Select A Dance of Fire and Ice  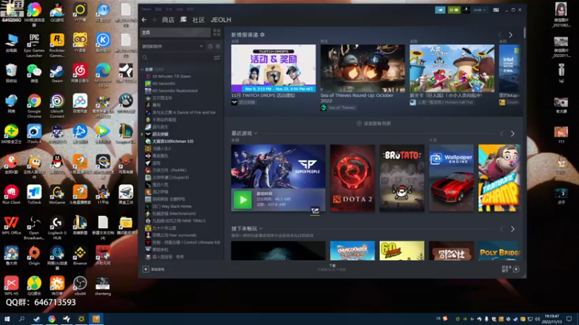coord(184,113)
